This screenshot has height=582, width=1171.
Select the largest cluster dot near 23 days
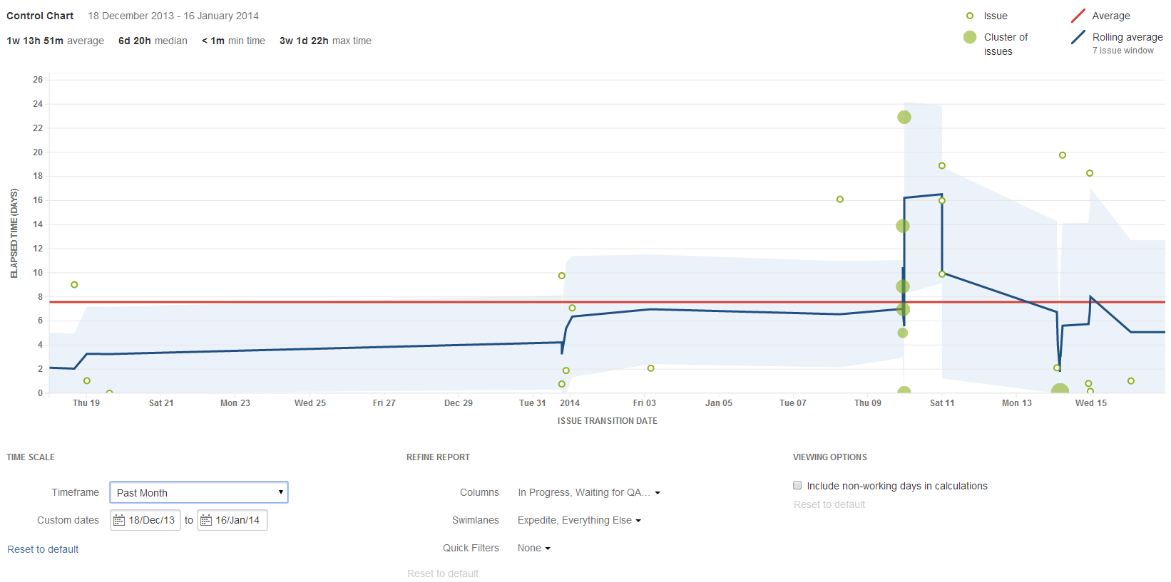904,117
